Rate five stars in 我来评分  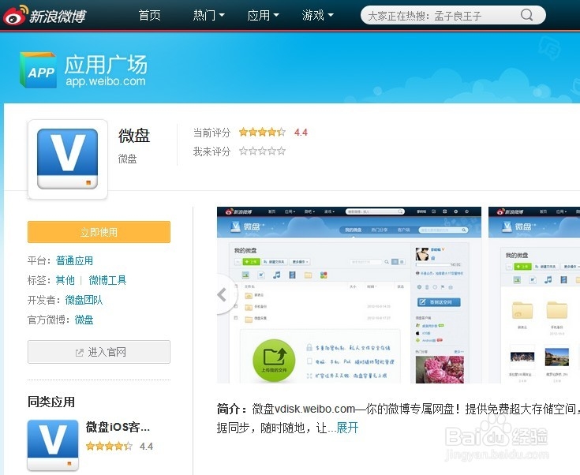282,151
